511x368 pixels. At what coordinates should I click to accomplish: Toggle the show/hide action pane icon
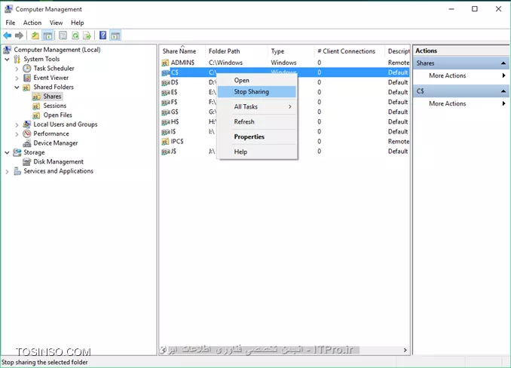click(x=115, y=35)
